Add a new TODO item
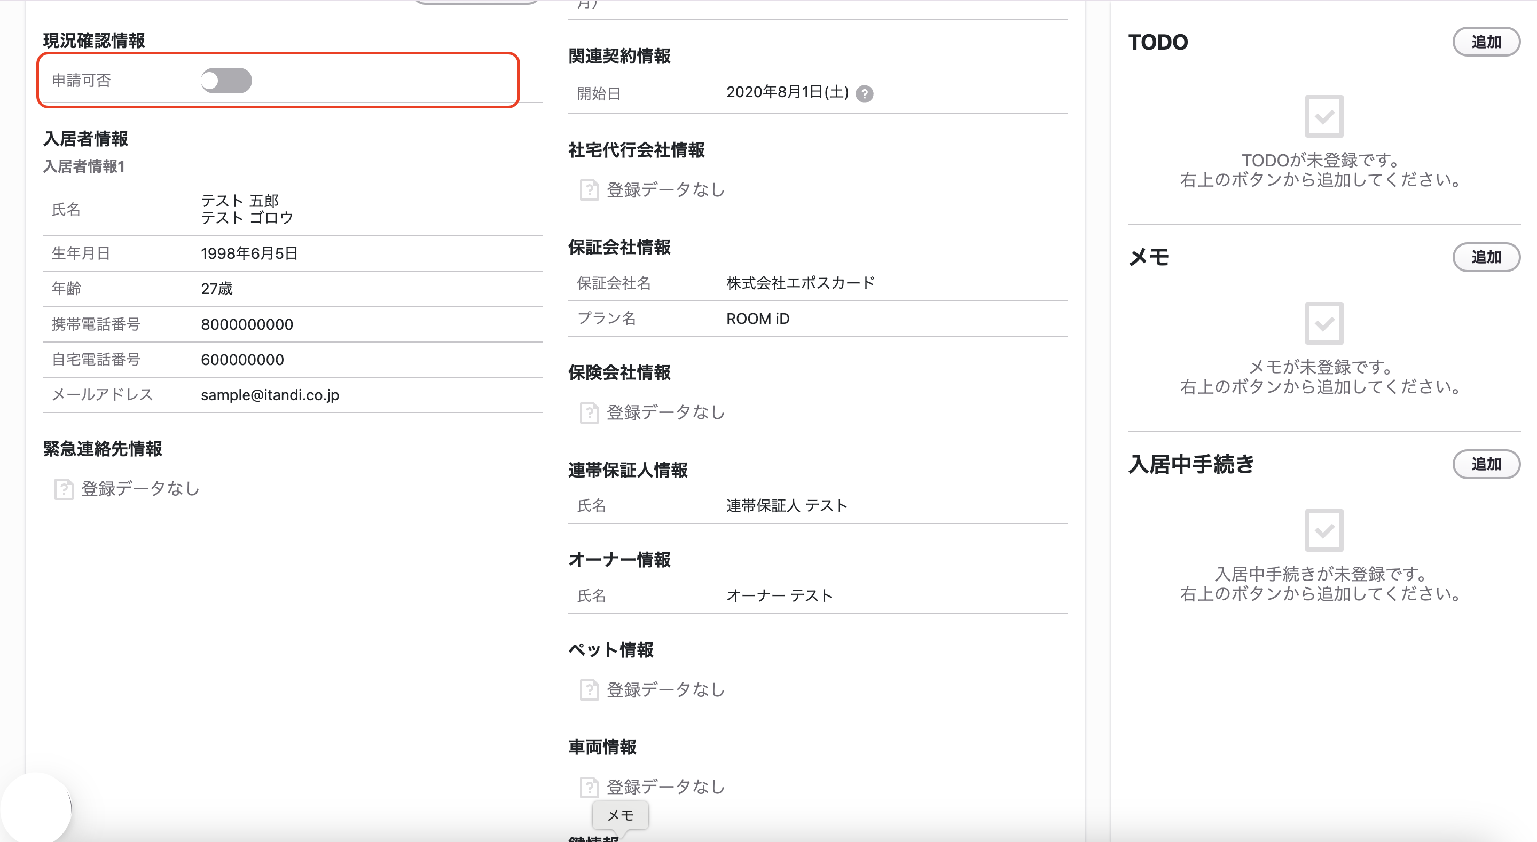The image size is (1537, 842). [1486, 42]
